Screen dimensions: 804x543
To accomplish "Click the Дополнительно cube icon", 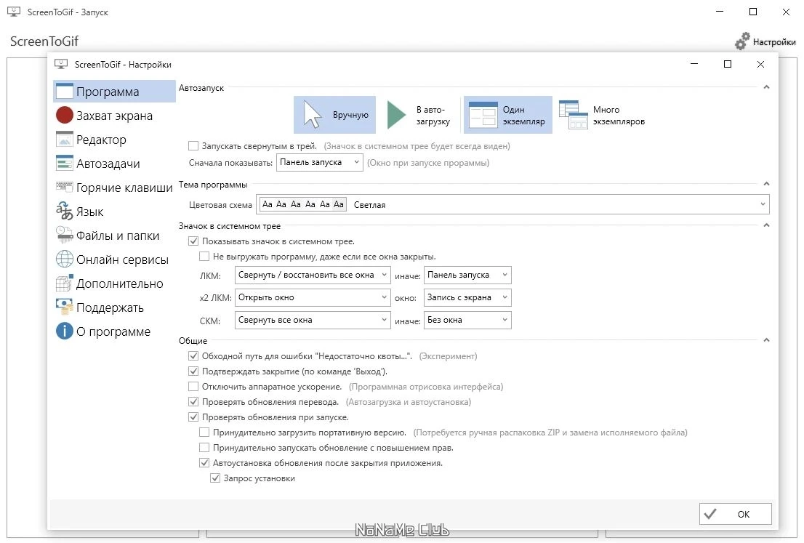I will pyautogui.click(x=65, y=283).
